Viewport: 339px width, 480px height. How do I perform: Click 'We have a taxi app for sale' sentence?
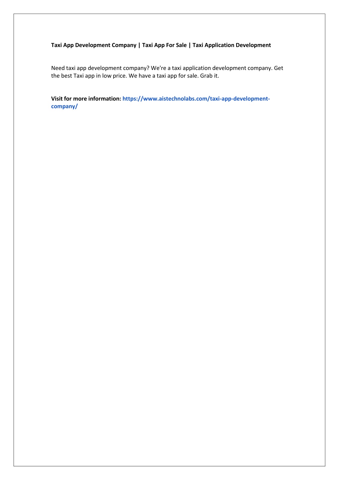pos(164,76)
